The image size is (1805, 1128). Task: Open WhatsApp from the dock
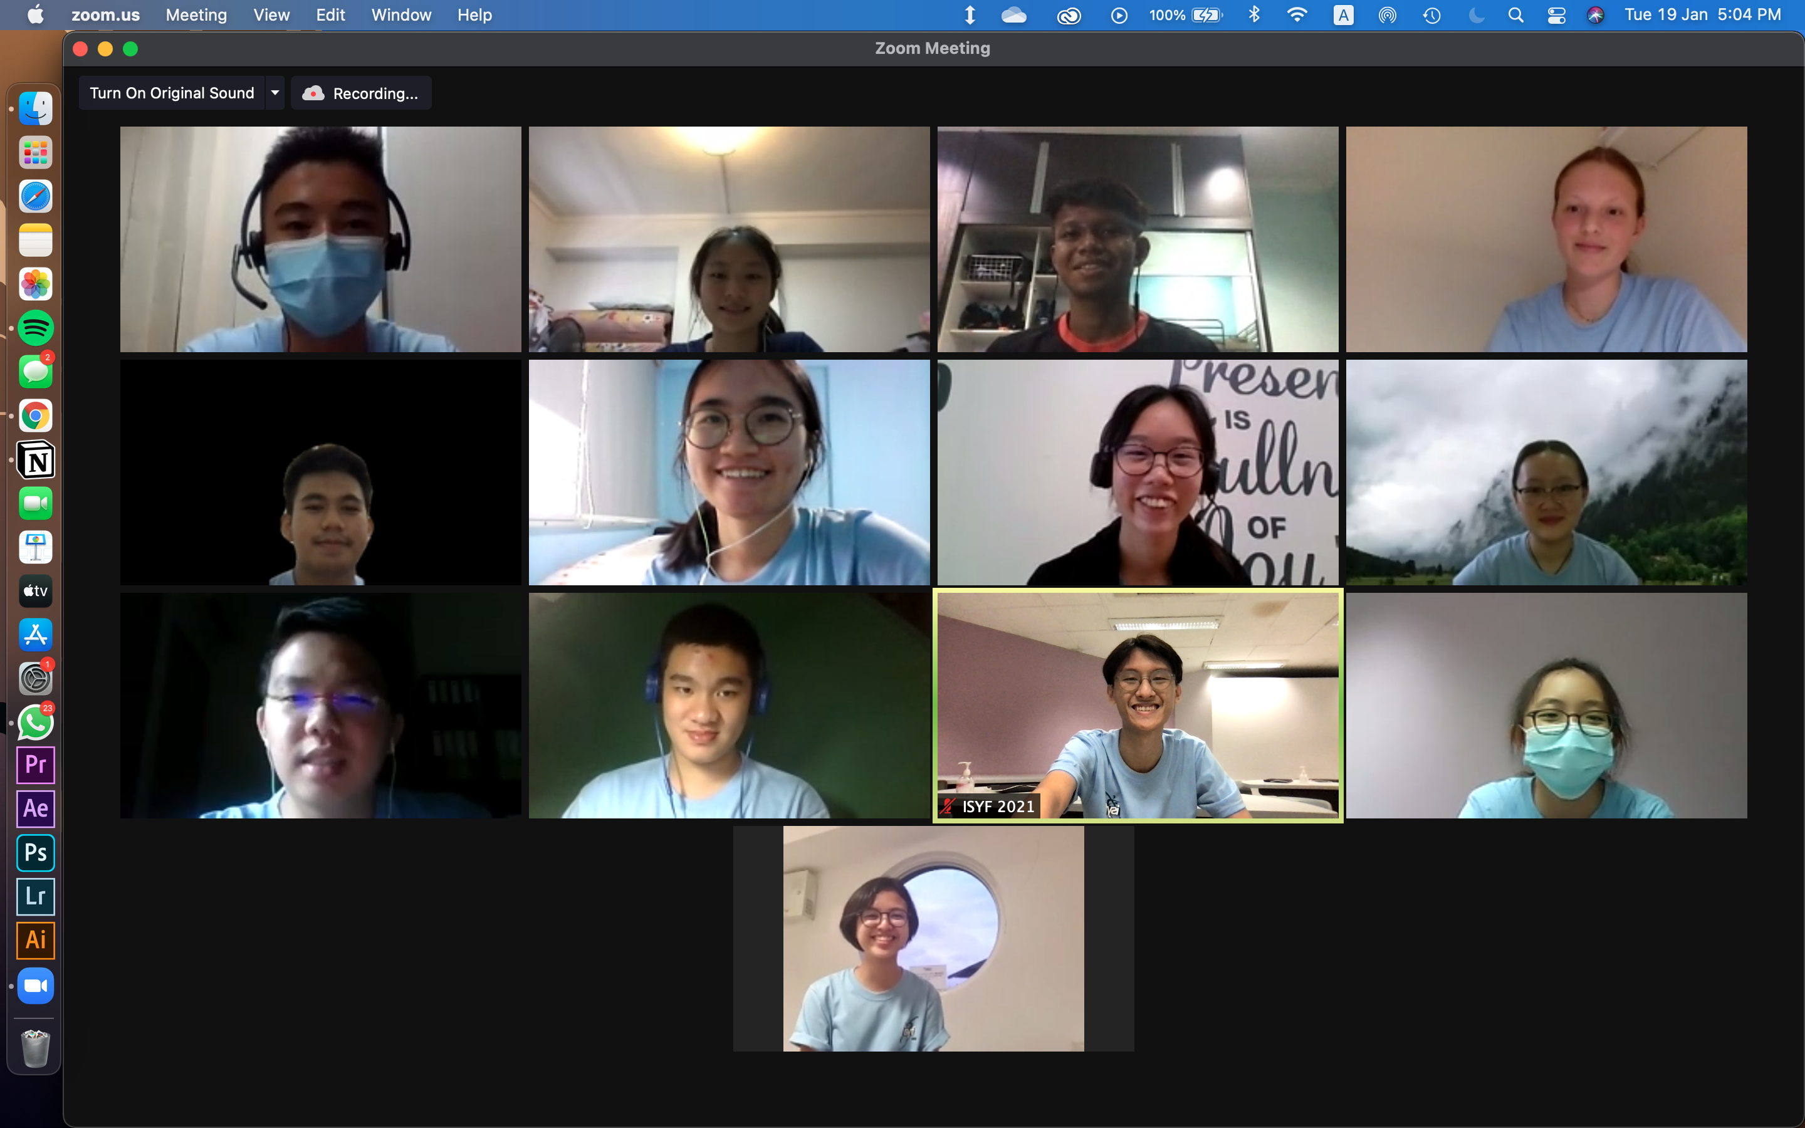click(x=35, y=722)
